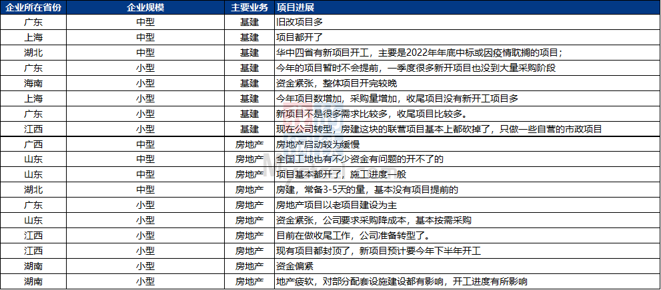Screen dimensions: 661x290
Task: Select 山东 in the 施工进度一般 row
Action: coord(33,174)
